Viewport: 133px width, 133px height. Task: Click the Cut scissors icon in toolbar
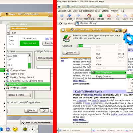[118, 15]
